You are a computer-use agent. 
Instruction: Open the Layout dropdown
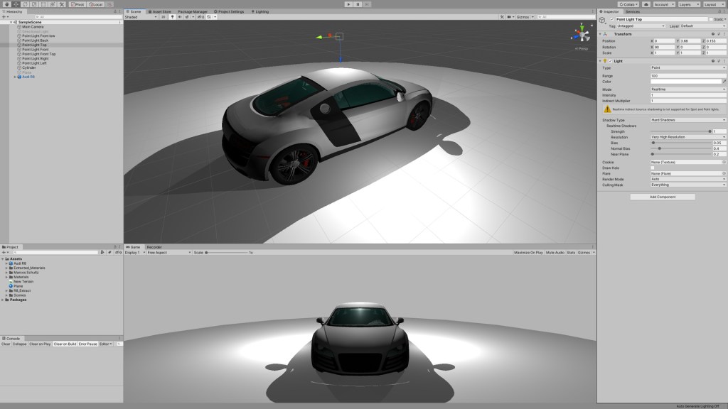click(713, 4)
